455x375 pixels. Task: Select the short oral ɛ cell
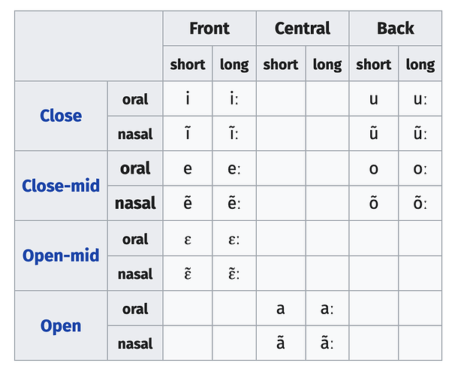pos(188,238)
